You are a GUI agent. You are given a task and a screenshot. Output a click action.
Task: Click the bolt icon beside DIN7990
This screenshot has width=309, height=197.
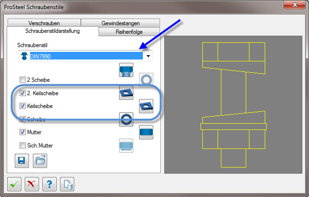(x=24, y=56)
